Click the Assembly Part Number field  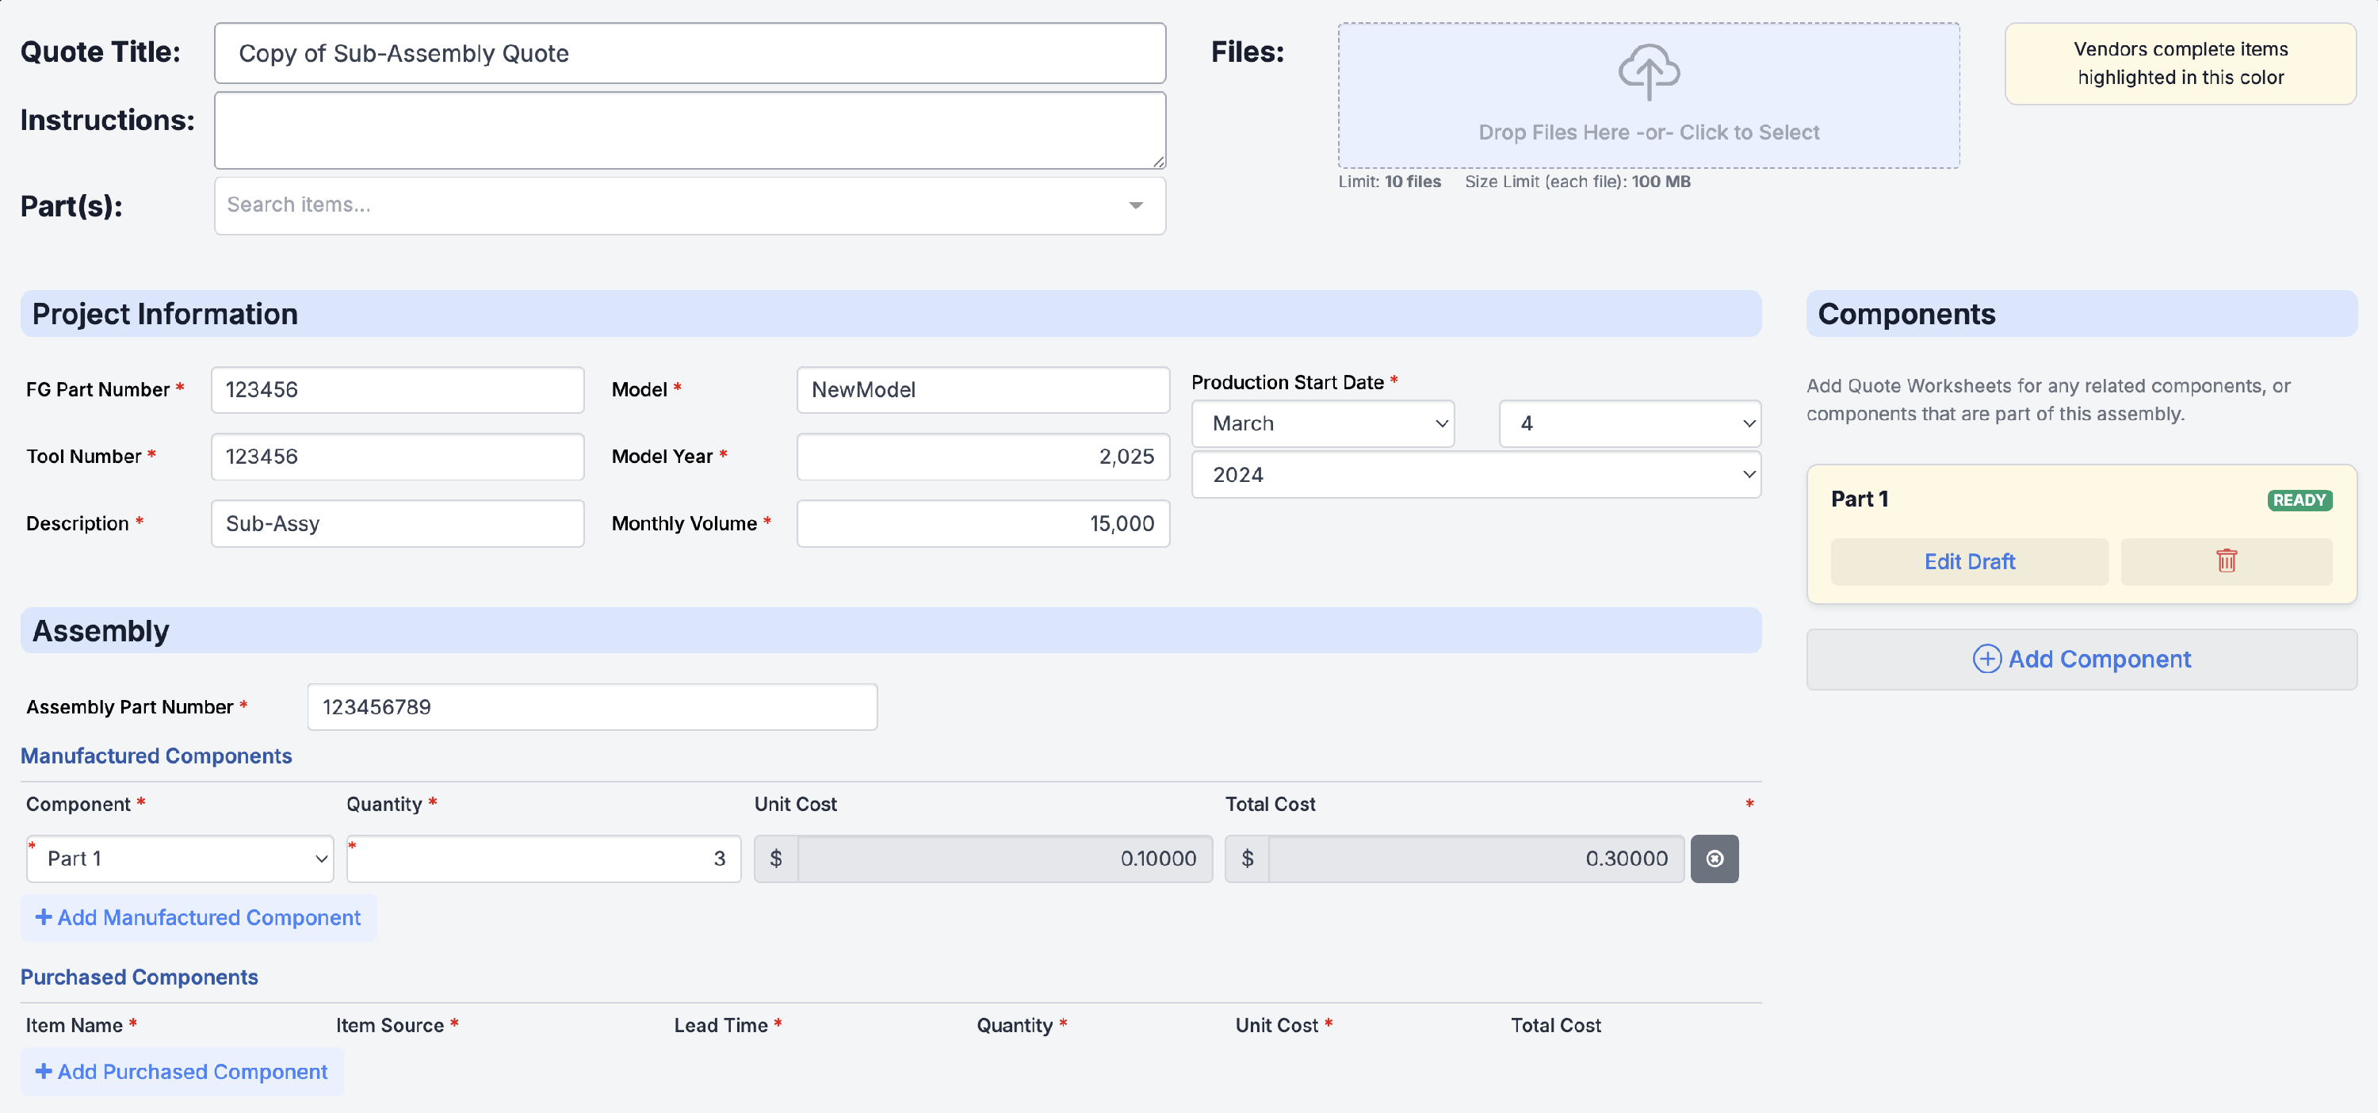tap(592, 707)
